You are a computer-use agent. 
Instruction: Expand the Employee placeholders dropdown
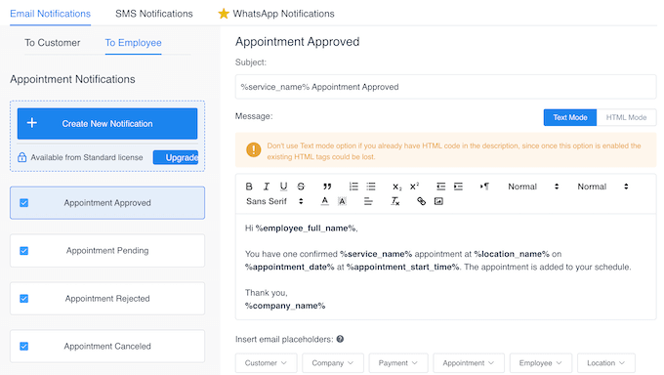(541, 363)
